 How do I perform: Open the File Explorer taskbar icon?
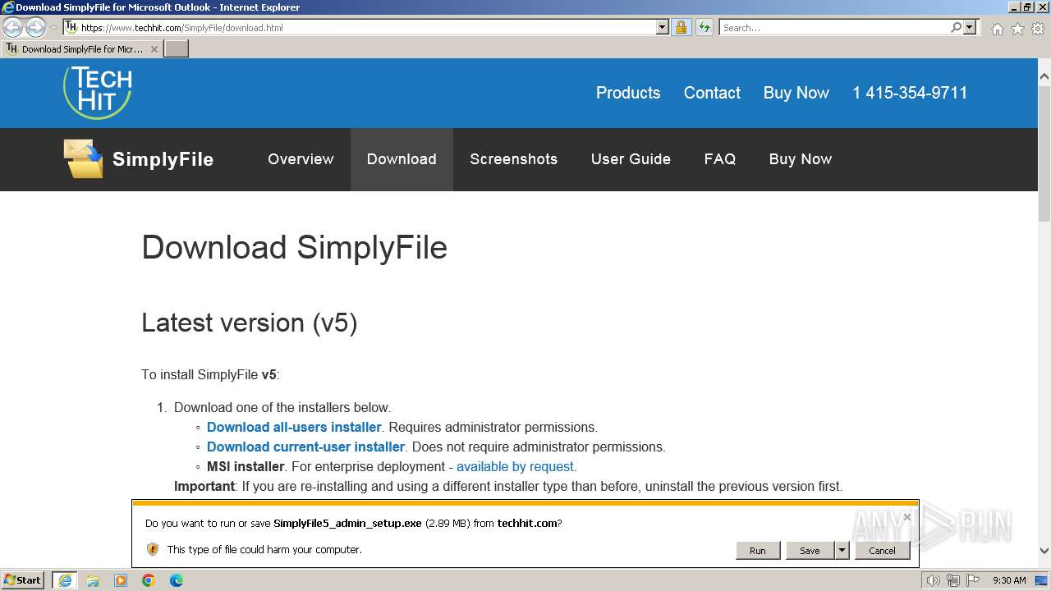point(93,580)
